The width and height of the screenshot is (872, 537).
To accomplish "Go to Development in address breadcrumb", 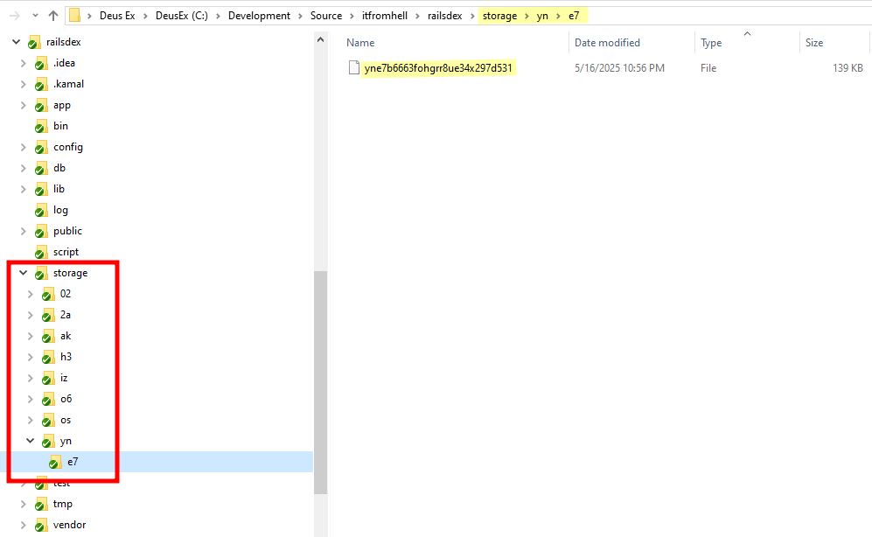I will tap(259, 16).
